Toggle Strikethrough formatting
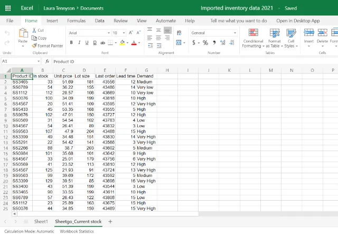 (x=102, y=43)
